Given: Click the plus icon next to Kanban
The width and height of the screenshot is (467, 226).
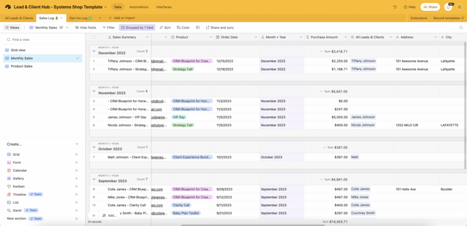Looking at the screenshot, I should pos(76,186).
